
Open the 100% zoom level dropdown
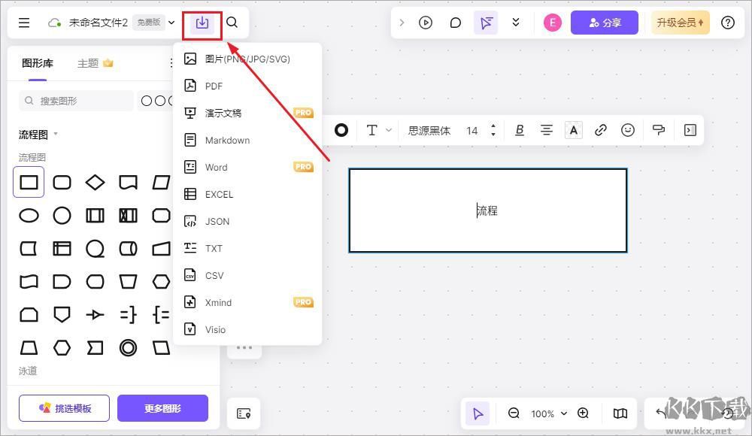(549, 413)
